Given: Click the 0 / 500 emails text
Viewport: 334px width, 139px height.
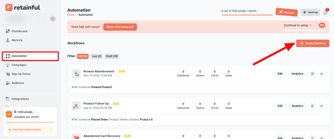Looking at the screenshot, I should 23,112.
